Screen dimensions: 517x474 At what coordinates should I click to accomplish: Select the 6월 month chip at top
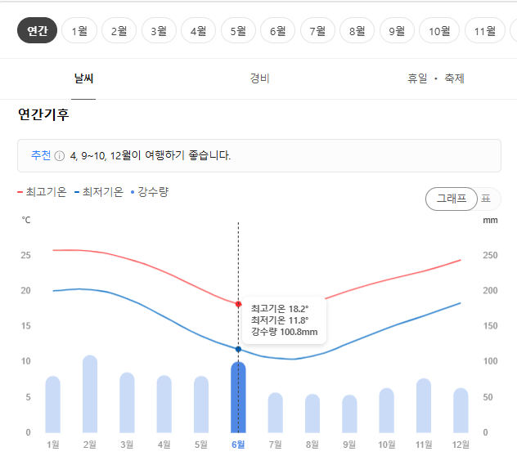(277, 30)
